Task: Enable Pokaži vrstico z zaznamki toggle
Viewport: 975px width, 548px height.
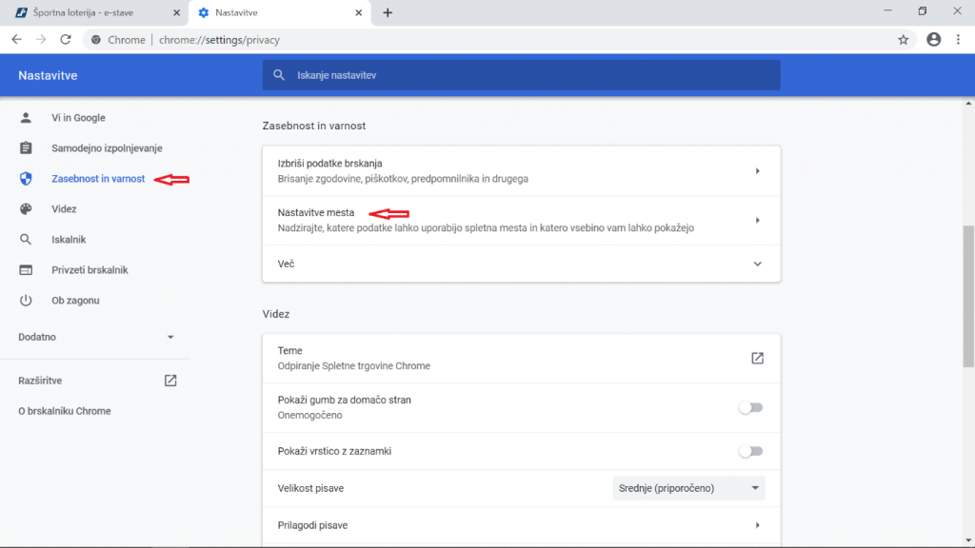Action: [750, 451]
